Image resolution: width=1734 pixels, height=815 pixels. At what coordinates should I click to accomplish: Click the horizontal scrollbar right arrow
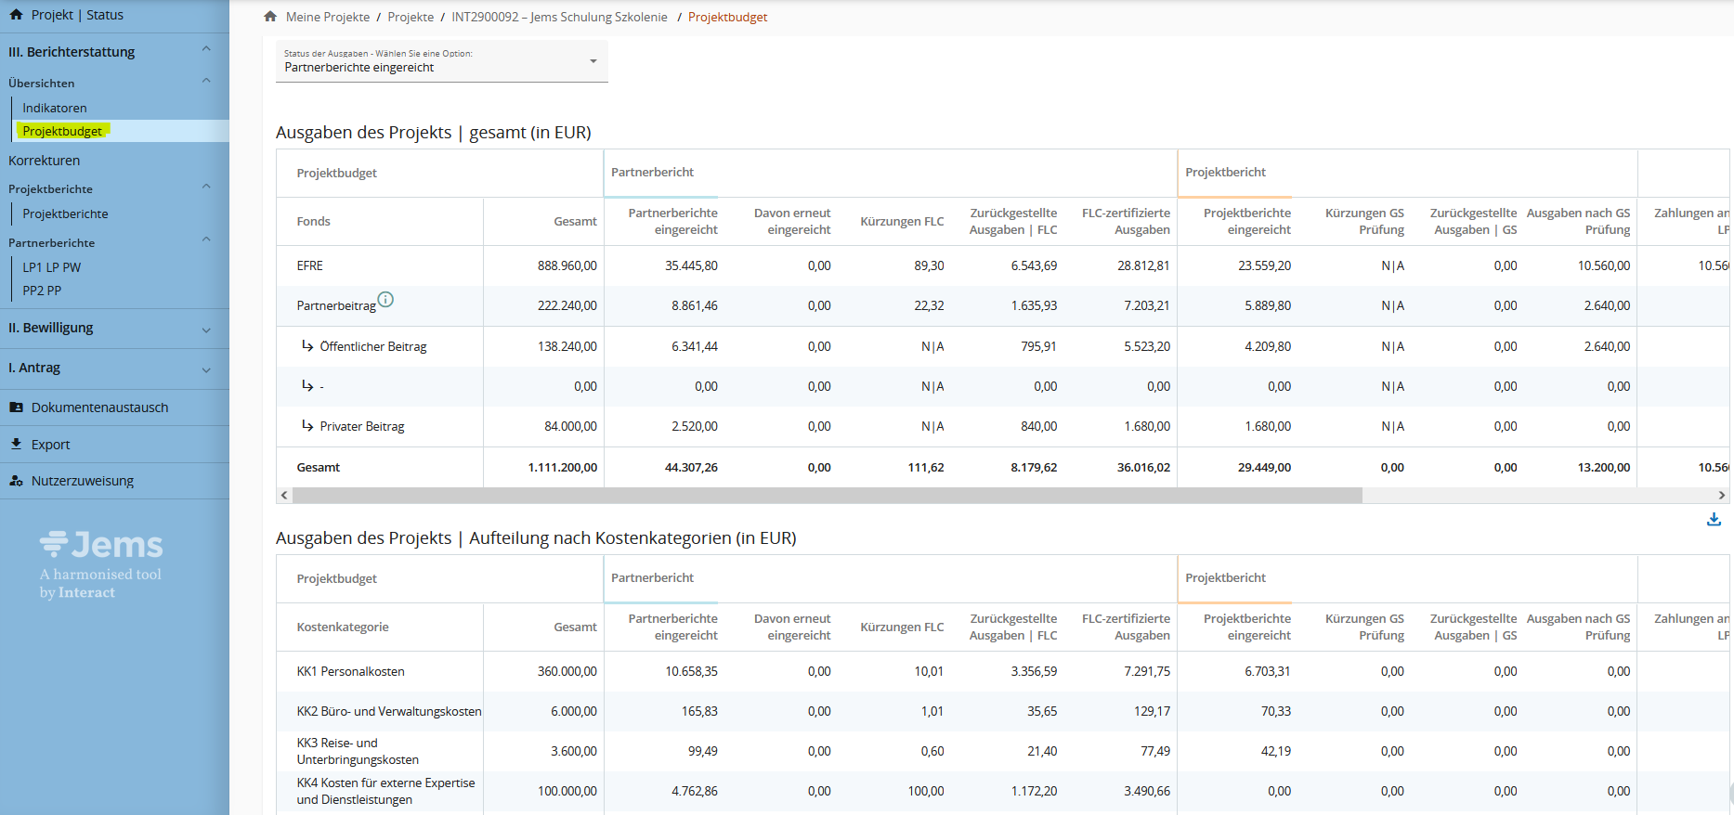pyautogui.click(x=1721, y=496)
